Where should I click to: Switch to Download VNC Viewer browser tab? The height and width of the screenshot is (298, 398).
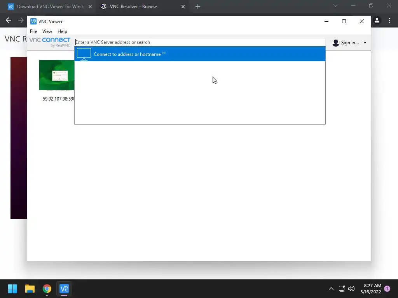(x=50, y=7)
